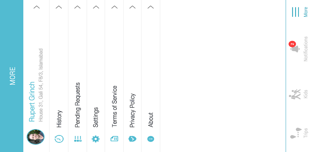
Task: Expand the chevron next to History
Action: tap(59, 7)
